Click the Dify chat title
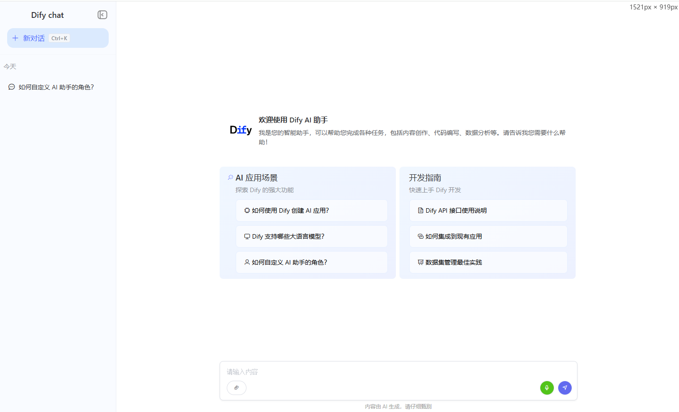Image resolution: width=679 pixels, height=412 pixels. click(x=47, y=15)
